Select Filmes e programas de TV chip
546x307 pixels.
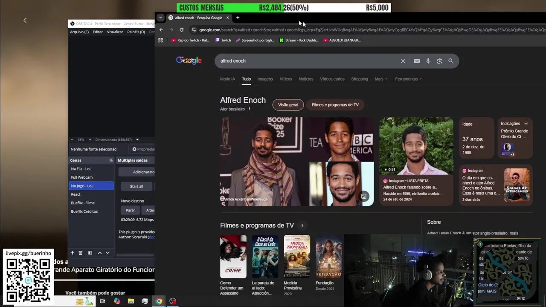(335, 105)
